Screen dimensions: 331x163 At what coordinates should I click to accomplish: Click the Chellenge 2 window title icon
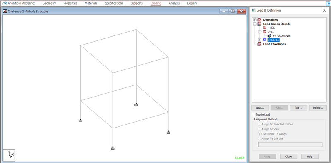pyautogui.click(x=5, y=12)
